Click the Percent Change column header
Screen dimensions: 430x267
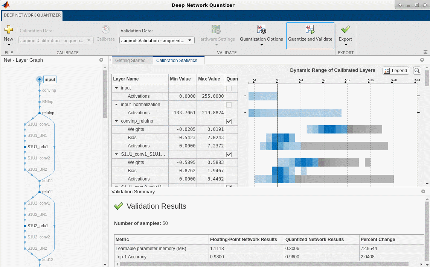pos(392,239)
